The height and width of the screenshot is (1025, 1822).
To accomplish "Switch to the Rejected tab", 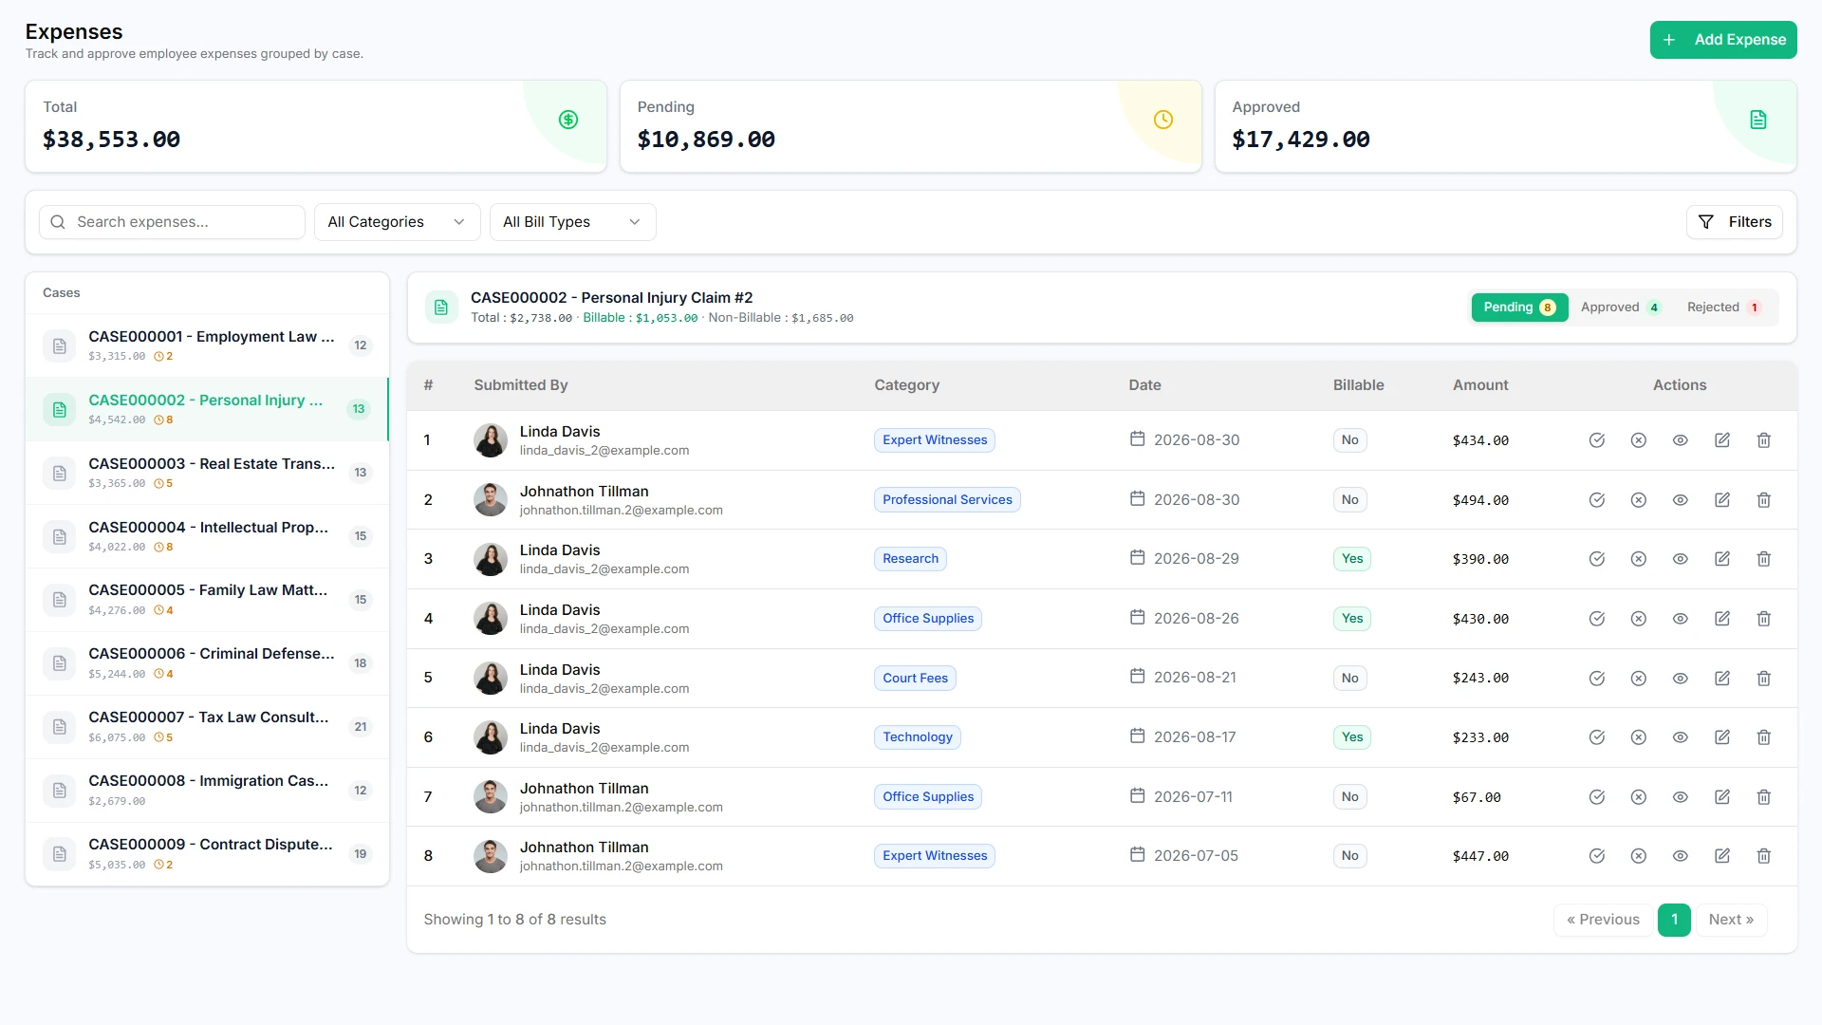I will click(x=1723, y=307).
